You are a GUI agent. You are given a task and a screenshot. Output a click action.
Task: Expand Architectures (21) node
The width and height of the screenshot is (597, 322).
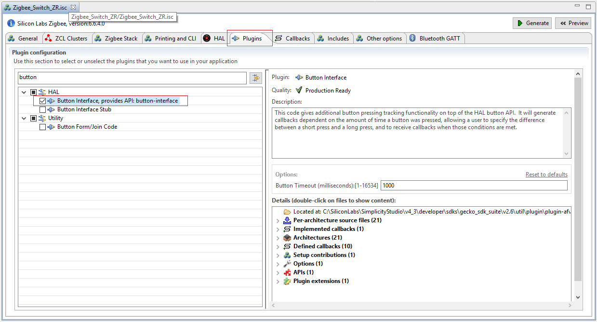[278, 238]
